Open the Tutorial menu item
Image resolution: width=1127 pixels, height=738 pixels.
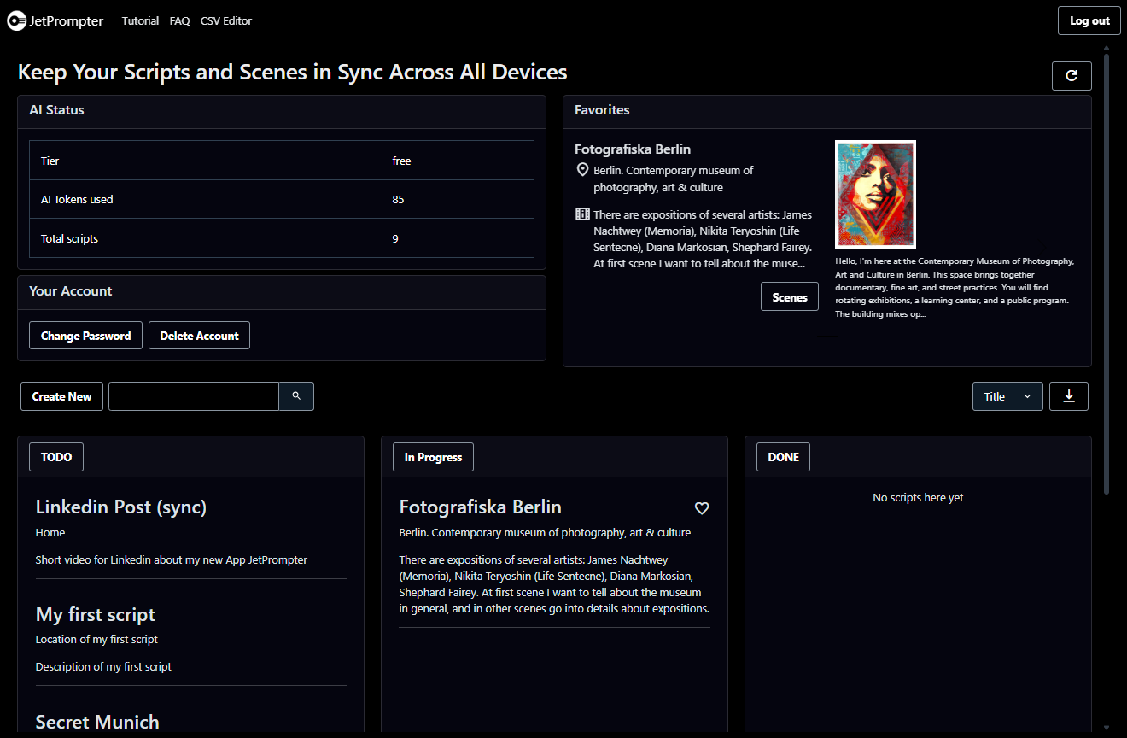point(140,21)
